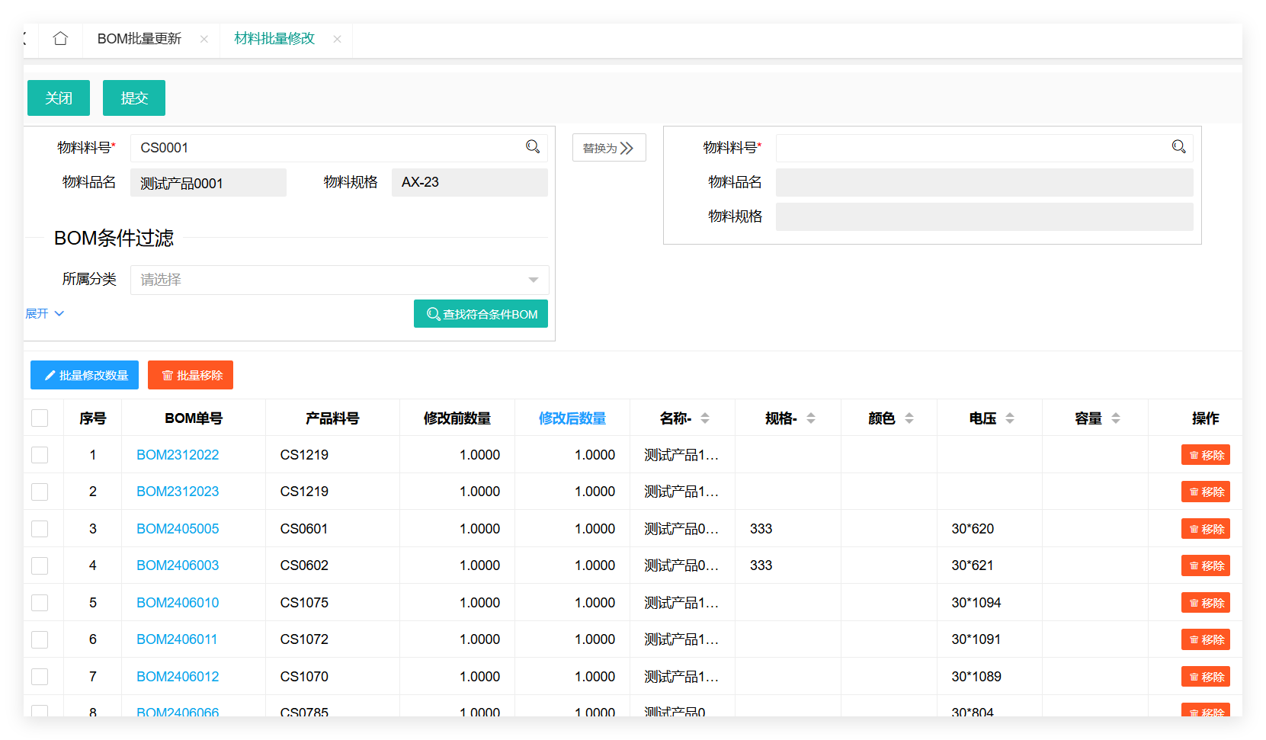
Task: Click 查找符合条件BOM search button
Action: pos(481,314)
